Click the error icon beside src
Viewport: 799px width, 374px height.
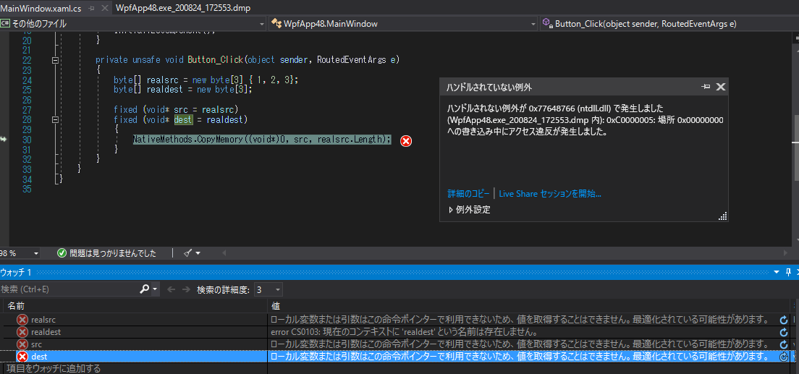click(22, 344)
